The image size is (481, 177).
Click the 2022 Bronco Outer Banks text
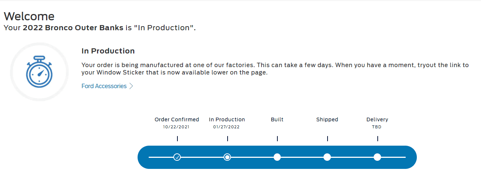tap(73, 28)
